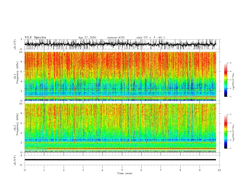Click the "8" kHz tick on the ch.1 spectrogram

tap(22, 62)
